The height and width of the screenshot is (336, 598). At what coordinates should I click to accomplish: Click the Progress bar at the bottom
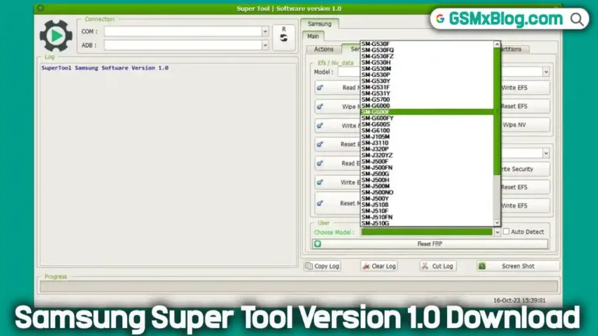tap(299, 286)
